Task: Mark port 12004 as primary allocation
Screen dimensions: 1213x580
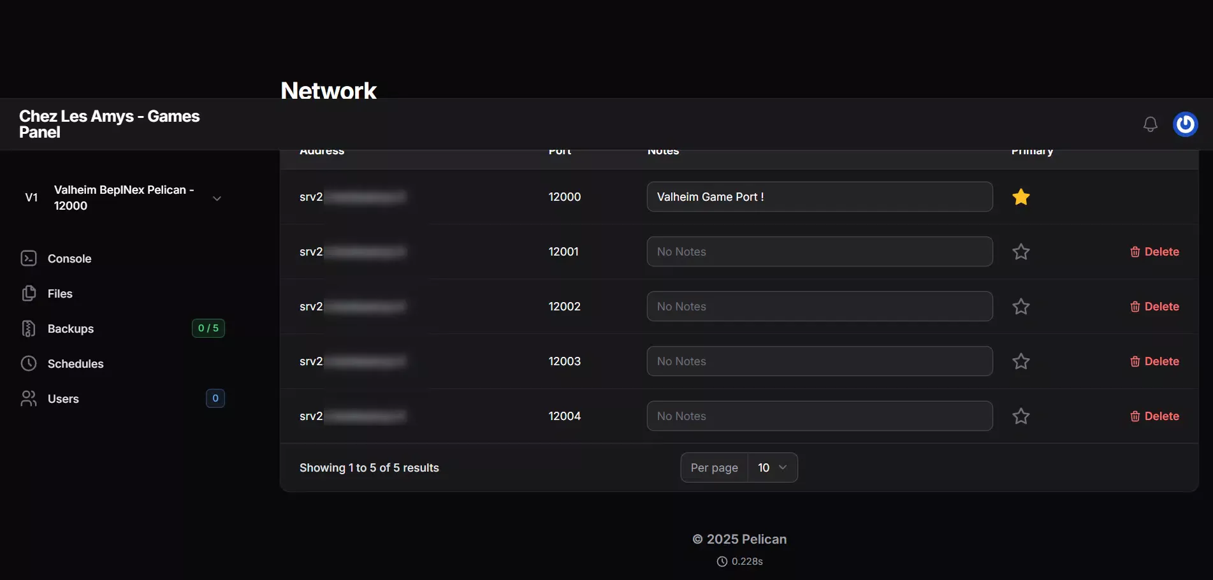Action: (1021, 416)
